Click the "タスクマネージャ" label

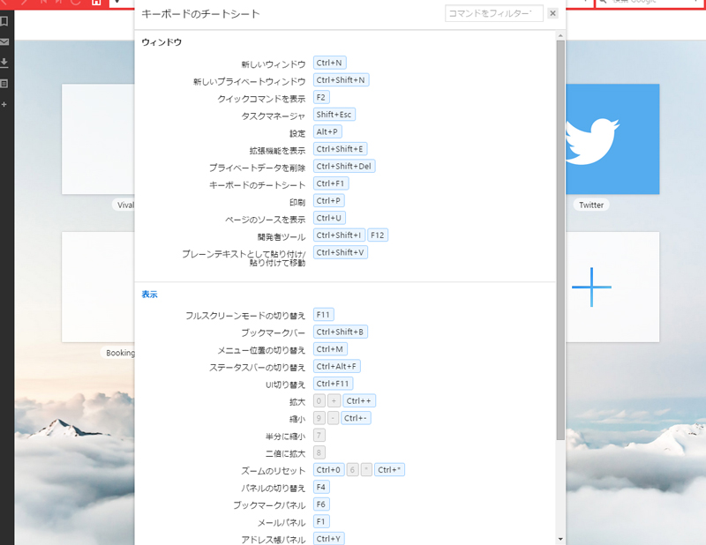pyautogui.click(x=274, y=116)
